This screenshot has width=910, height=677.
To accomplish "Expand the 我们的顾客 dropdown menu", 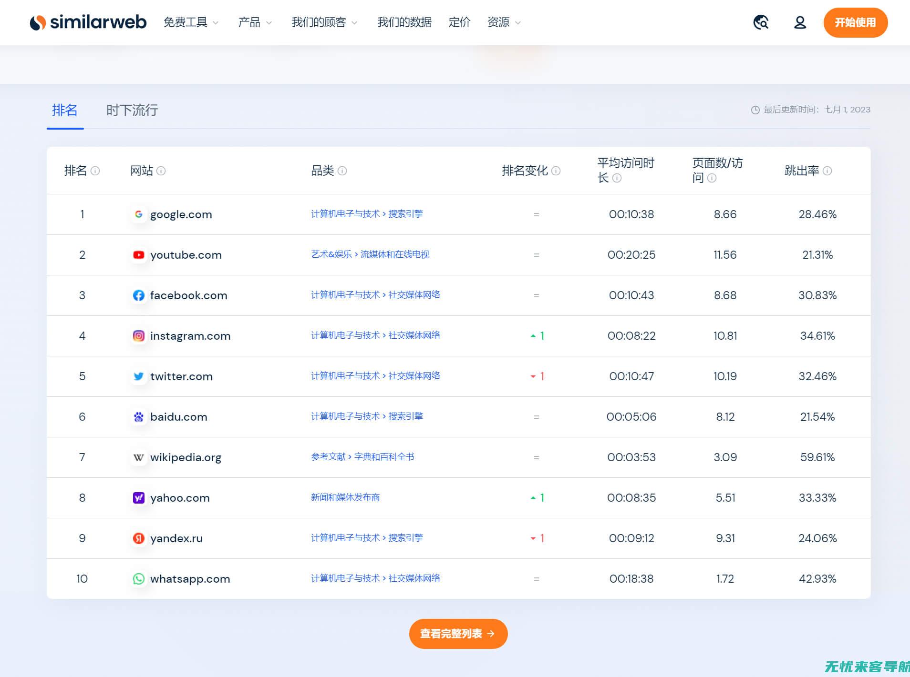I will click(x=324, y=22).
